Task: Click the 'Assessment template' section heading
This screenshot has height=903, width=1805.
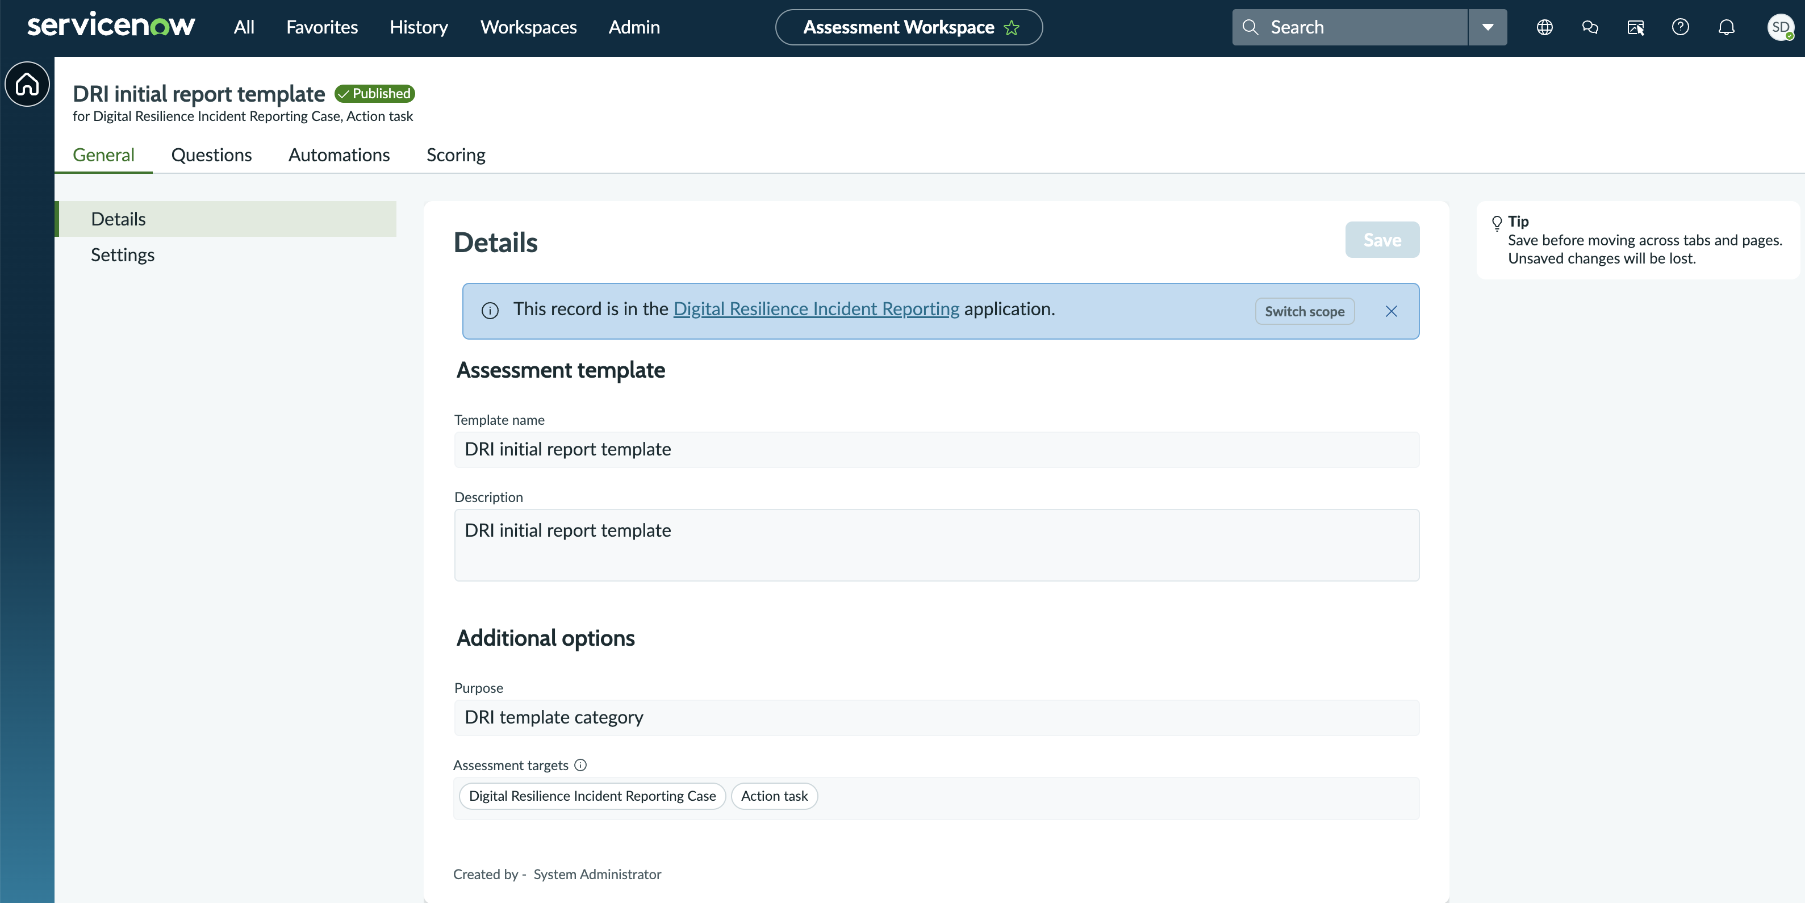Action: click(x=561, y=371)
